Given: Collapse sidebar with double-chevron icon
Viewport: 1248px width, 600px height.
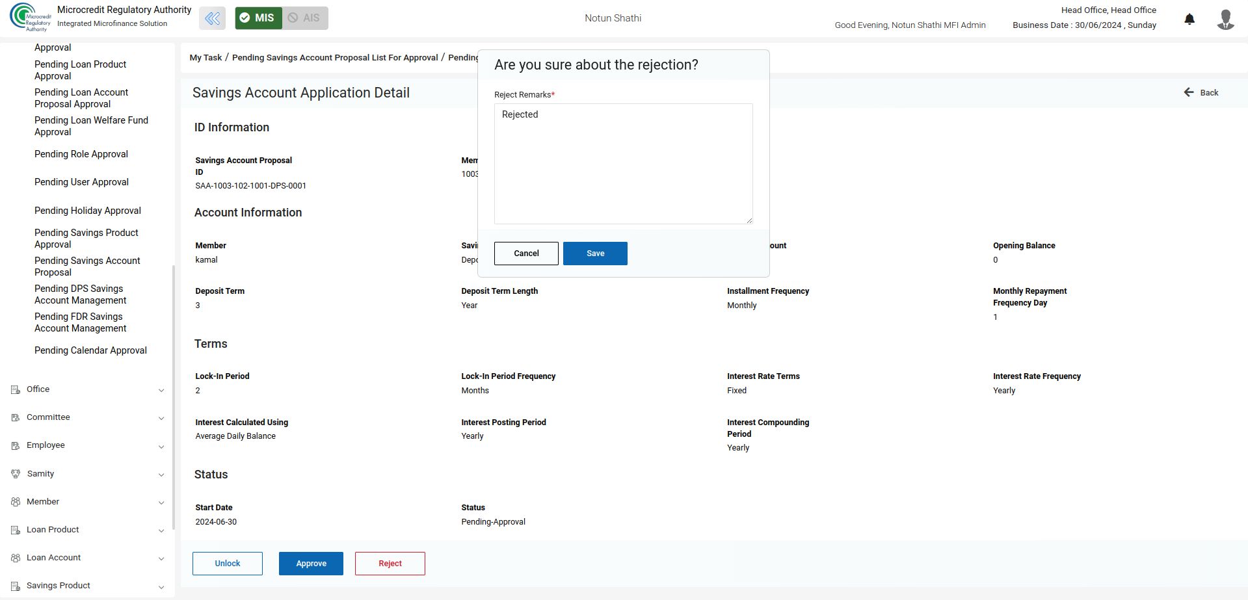Looking at the screenshot, I should coord(212,18).
